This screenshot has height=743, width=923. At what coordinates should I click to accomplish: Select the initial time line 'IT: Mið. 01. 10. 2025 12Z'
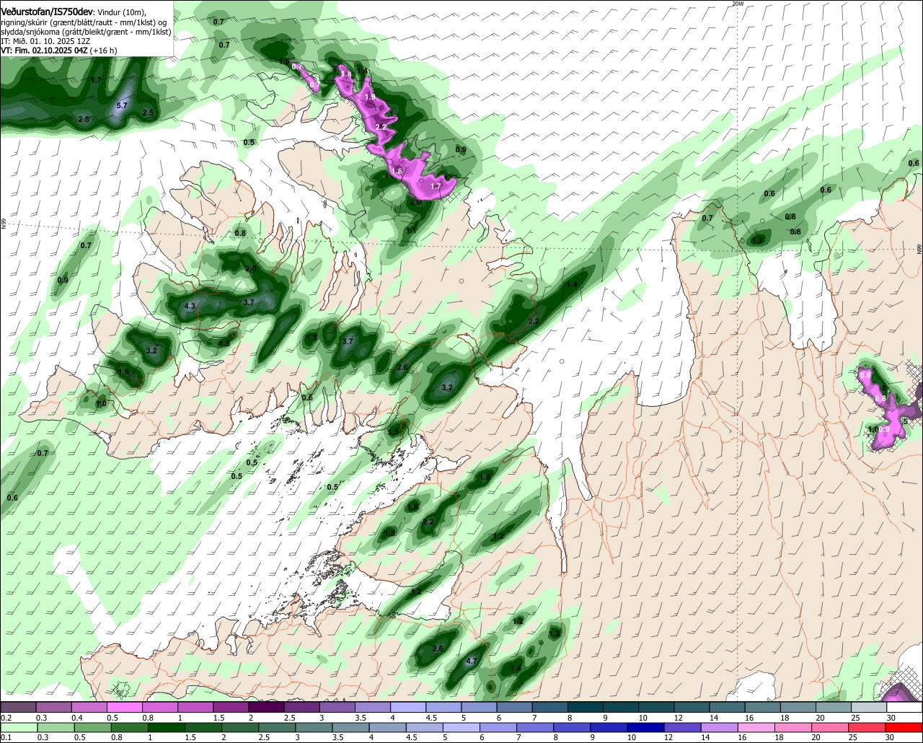45,42
